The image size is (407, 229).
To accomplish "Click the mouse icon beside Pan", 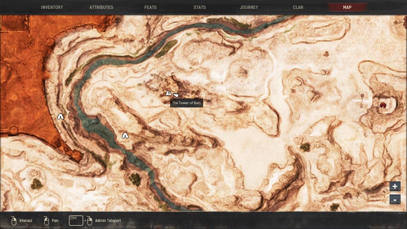I will [x=46, y=221].
